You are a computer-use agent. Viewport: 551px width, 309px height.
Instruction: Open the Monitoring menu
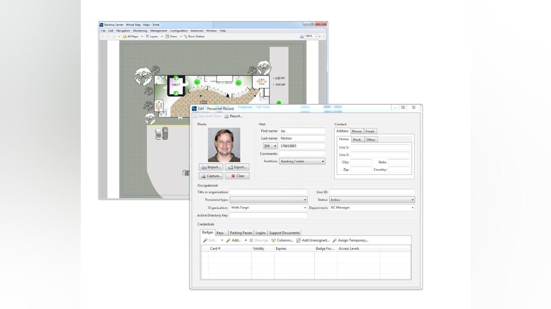point(140,31)
